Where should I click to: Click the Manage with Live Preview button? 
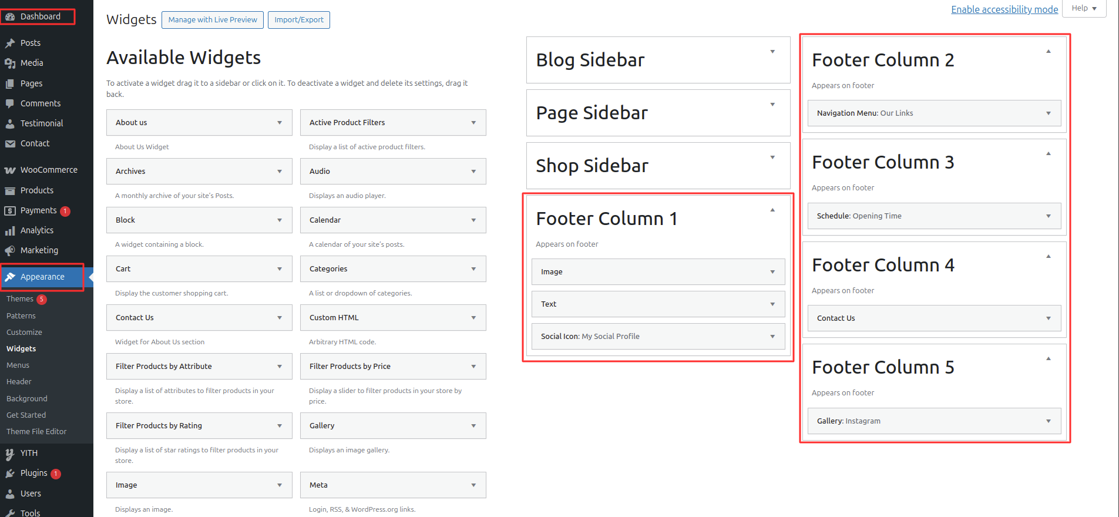212,19
